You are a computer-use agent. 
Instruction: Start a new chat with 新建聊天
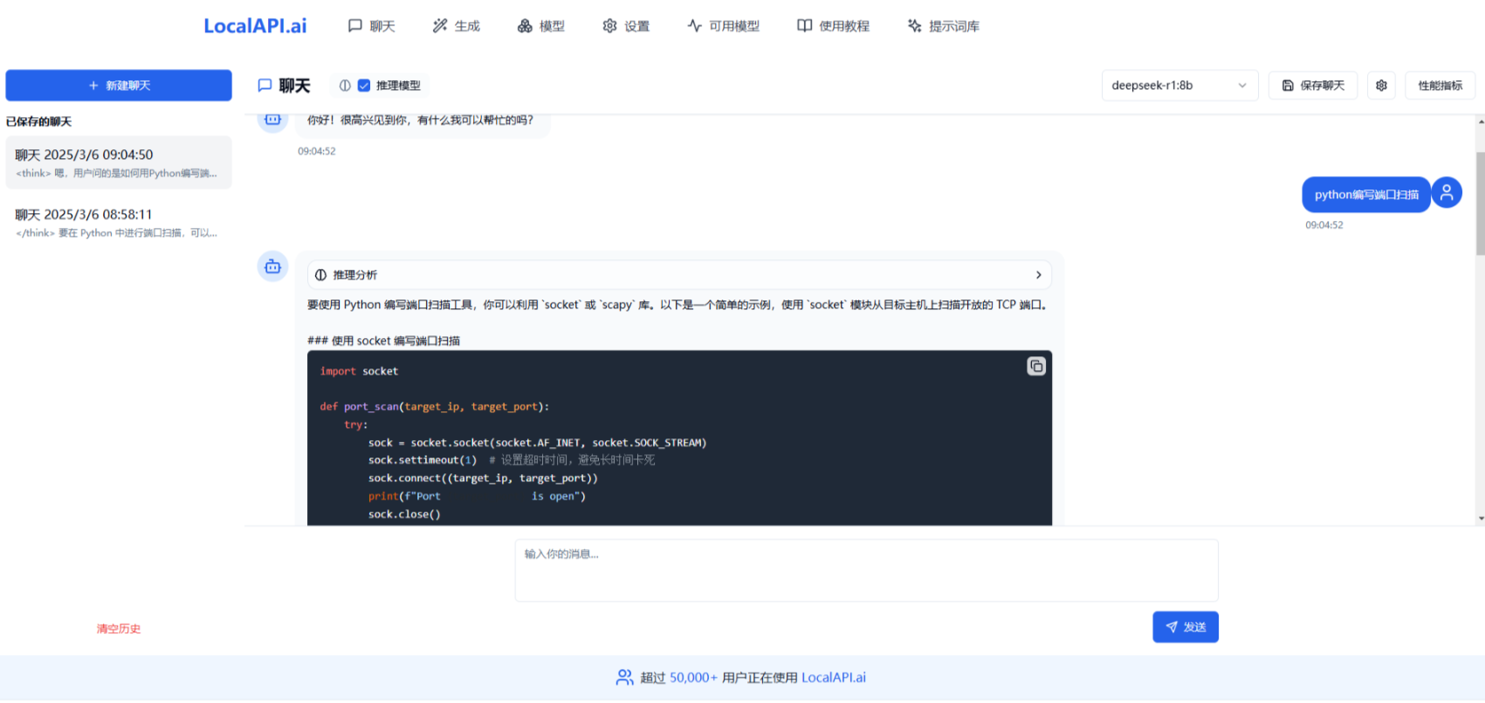tap(119, 86)
